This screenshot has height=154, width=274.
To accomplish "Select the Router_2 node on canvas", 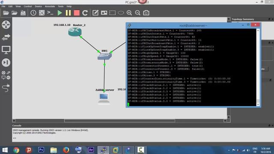I will pos(75,32).
